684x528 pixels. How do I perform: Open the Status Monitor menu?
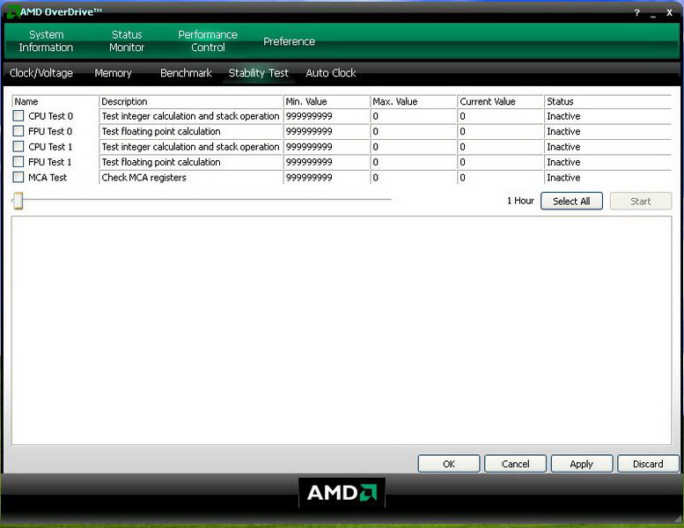click(x=127, y=41)
